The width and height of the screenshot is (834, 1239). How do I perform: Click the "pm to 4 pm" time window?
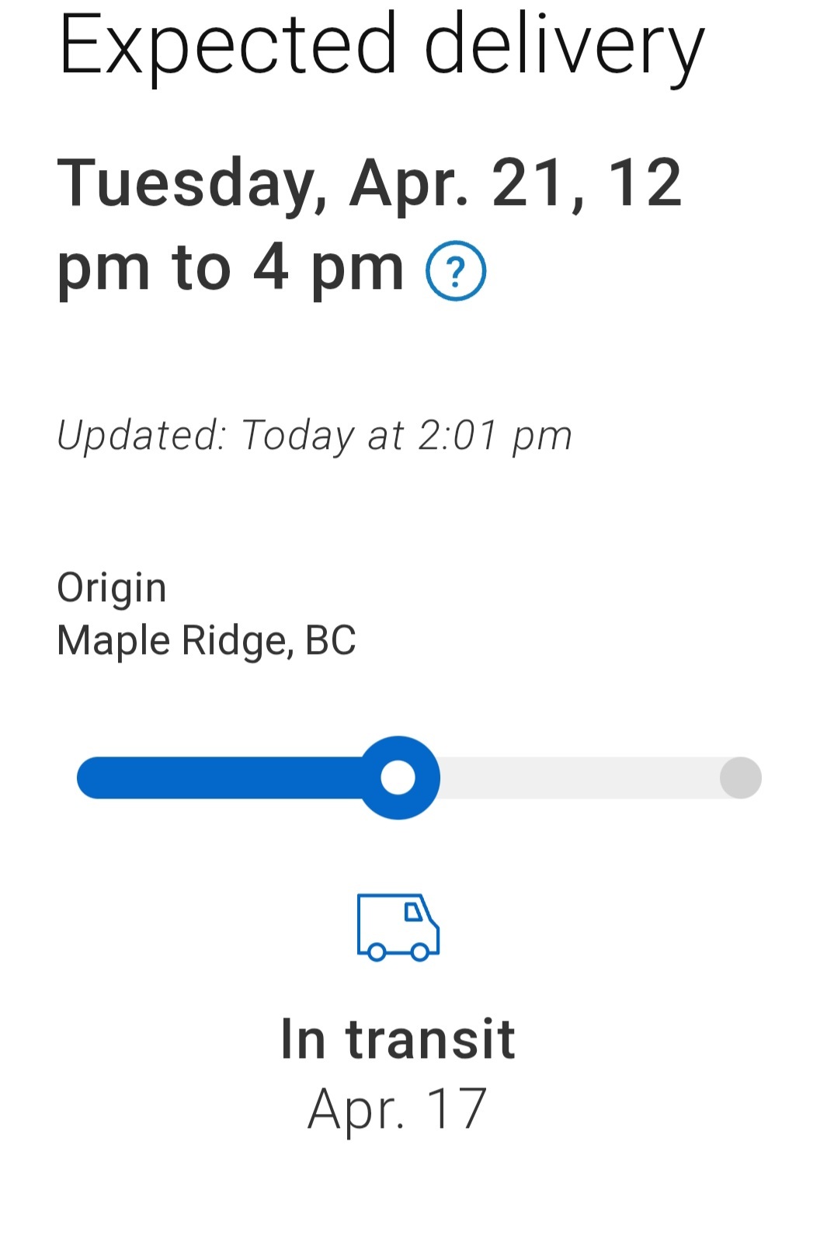(x=231, y=268)
